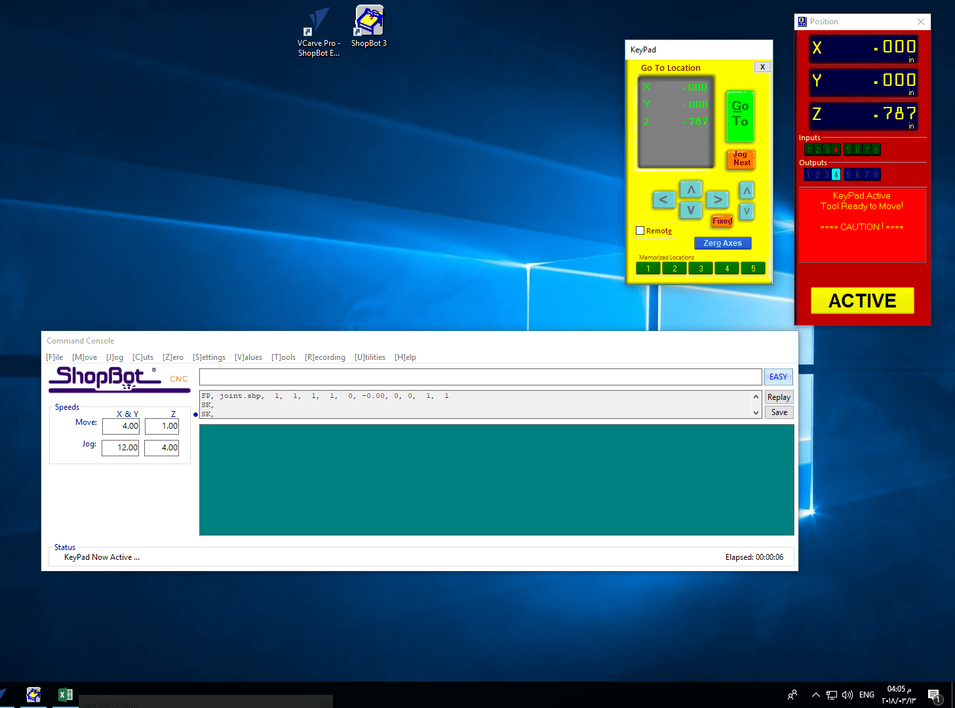This screenshot has width=955, height=708.
Task: Open the People icon in system tray
Action: click(x=792, y=695)
